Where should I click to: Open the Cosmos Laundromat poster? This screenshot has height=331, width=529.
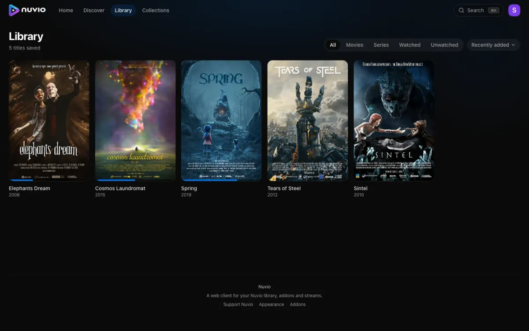point(135,120)
